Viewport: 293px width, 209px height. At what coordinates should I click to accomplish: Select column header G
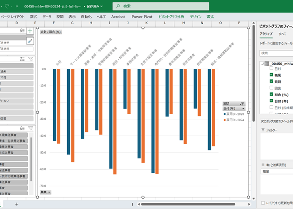[x=72, y=23]
